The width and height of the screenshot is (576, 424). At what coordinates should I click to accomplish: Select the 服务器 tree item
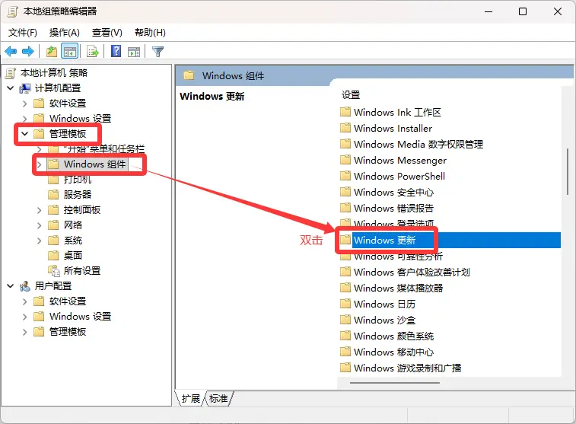tap(78, 195)
